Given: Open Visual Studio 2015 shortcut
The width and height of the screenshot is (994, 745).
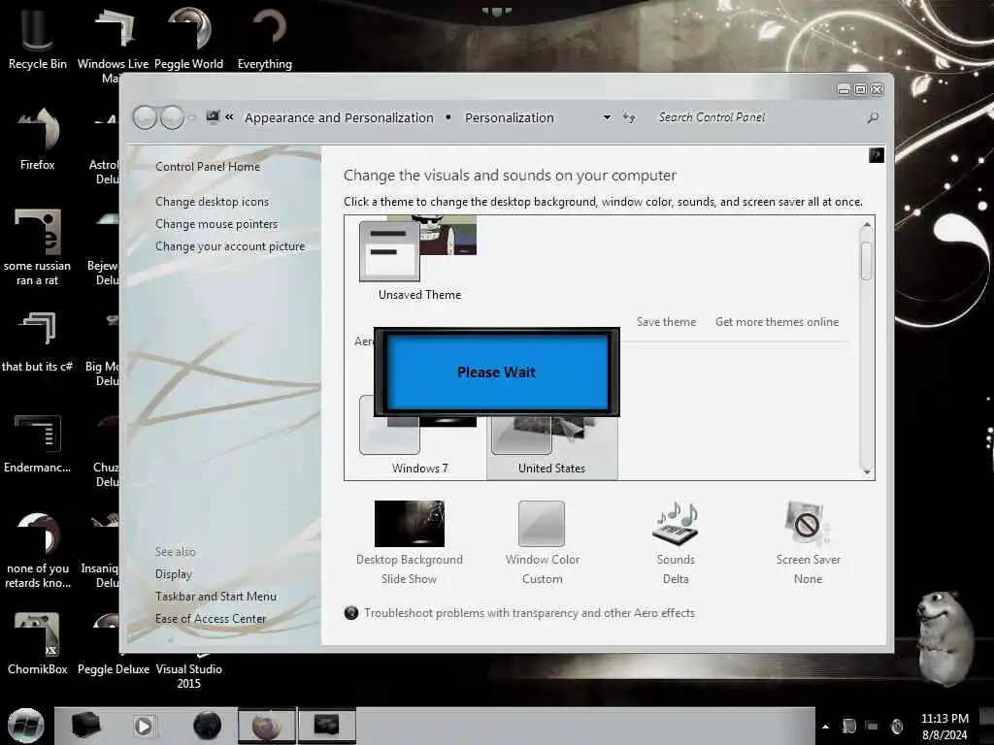Looking at the screenshot, I should (x=188, y=671).
